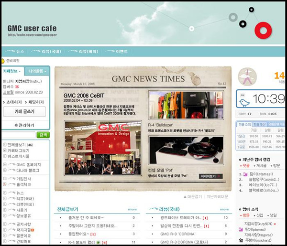Open 이벤트 in the top navigation bar

coord(117,52)
